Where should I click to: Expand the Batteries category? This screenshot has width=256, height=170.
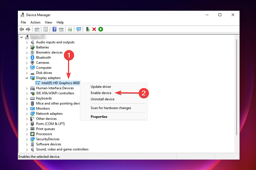click(x=27, y=48)
